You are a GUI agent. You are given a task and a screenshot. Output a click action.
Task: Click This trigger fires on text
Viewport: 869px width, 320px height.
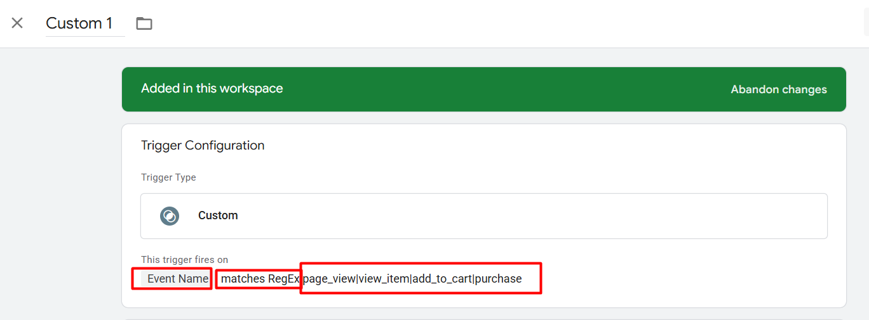coord(184,260)
